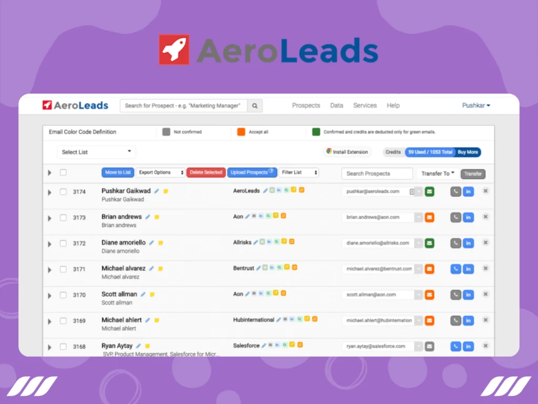Edit name pencil icon for Ryan Aytay

click(x=138, y=346)
